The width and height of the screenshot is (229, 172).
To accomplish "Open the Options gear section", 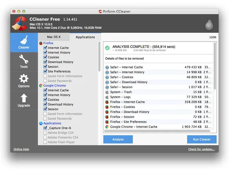I will click(24, 81).
